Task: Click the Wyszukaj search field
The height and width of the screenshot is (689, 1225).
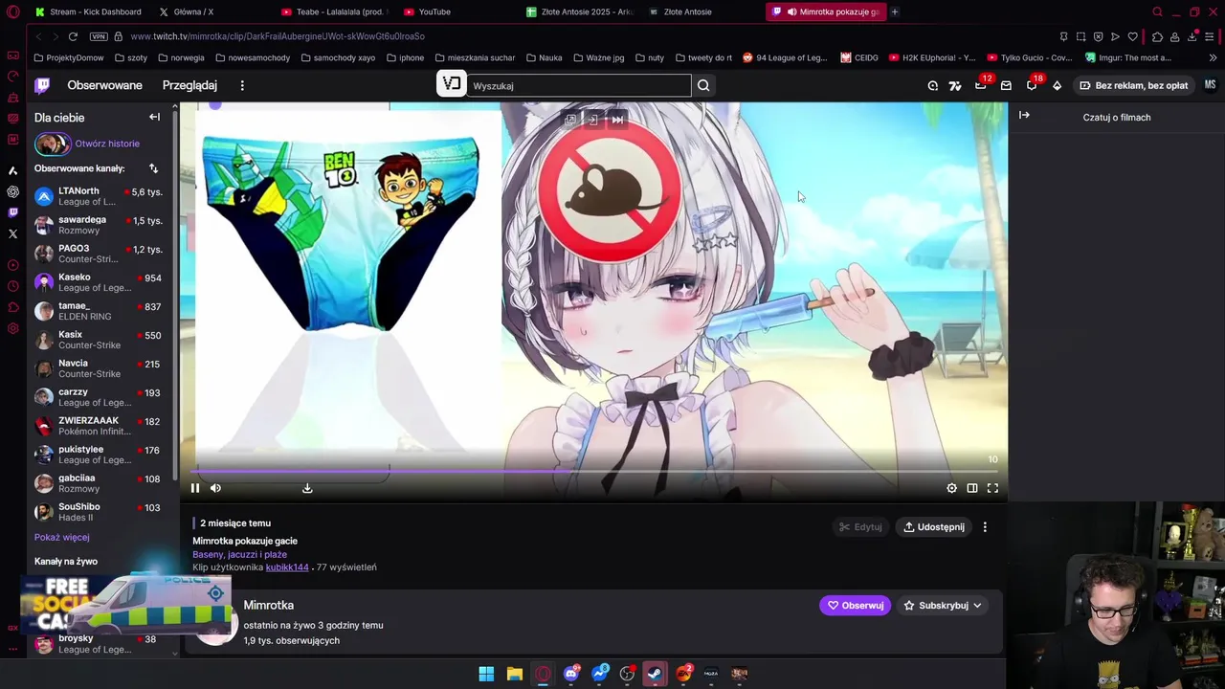Action: [x=578, y=85]
